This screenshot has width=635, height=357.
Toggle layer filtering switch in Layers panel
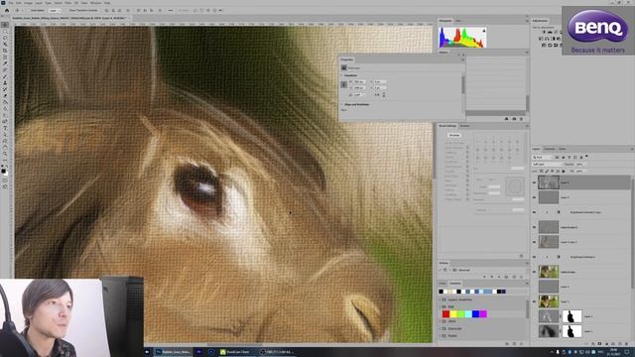click(586, 157)
